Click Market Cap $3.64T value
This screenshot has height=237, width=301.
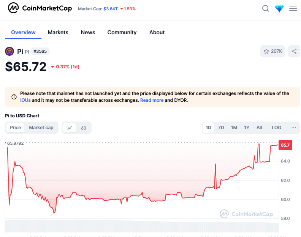(111, 9)
